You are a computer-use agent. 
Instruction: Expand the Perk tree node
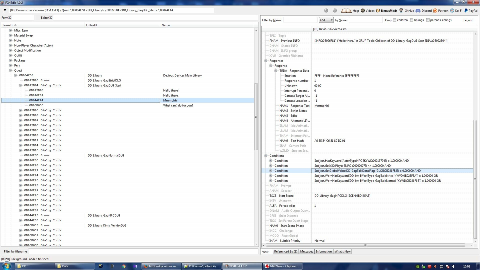[x=10, y=65]
